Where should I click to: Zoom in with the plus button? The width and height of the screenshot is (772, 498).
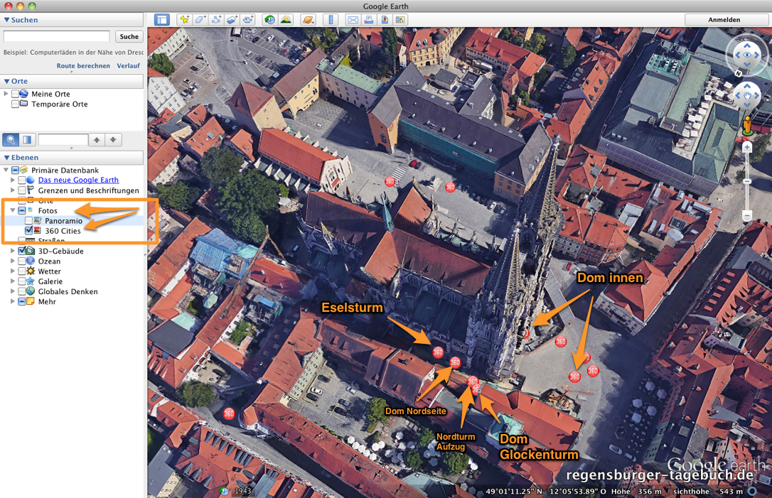(x=747, y=147)
